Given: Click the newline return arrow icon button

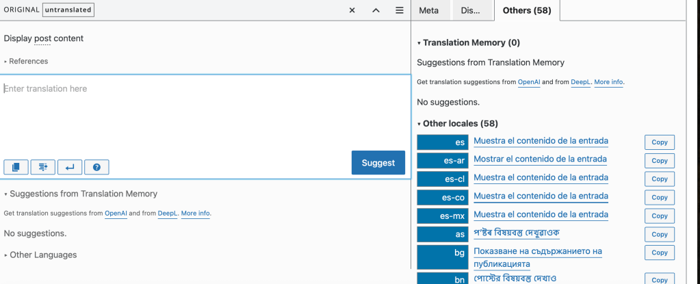Looking at the screenshot, I should coord(70,167).
